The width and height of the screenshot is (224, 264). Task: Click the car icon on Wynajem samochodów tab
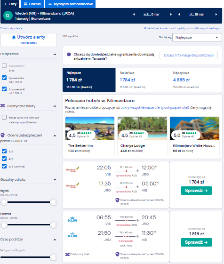point(50,4)
